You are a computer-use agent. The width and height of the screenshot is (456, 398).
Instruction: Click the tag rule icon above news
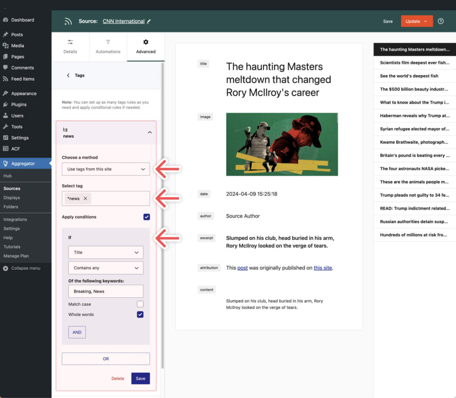click(65, 130)
